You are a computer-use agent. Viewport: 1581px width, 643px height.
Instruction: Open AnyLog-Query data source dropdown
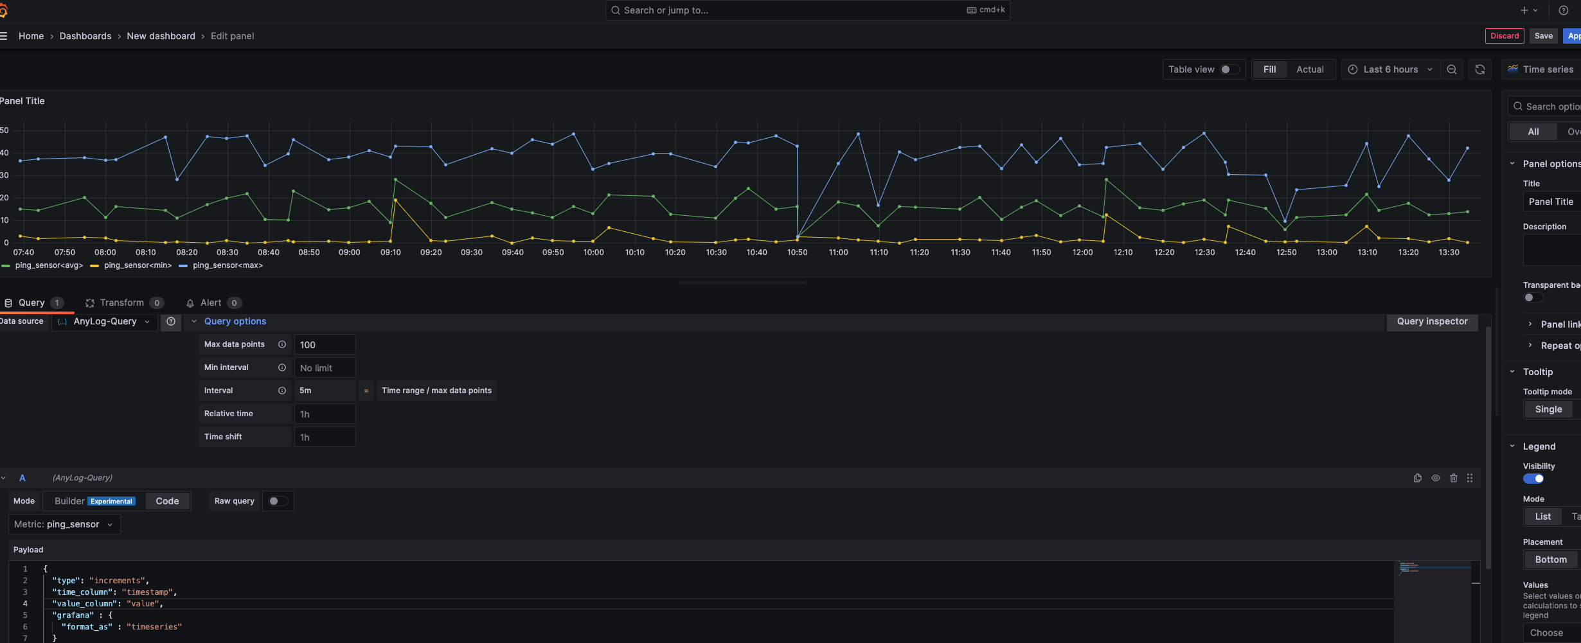click(105, 321)
